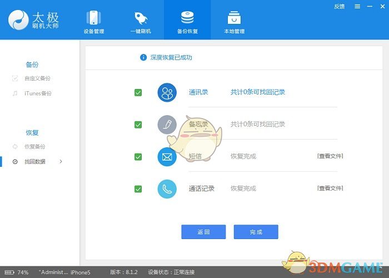This screenshot has width=389, height=278.
Task: Open the 本地管理 local management tab
Action: pyautogui.click(x=234, y=22)
